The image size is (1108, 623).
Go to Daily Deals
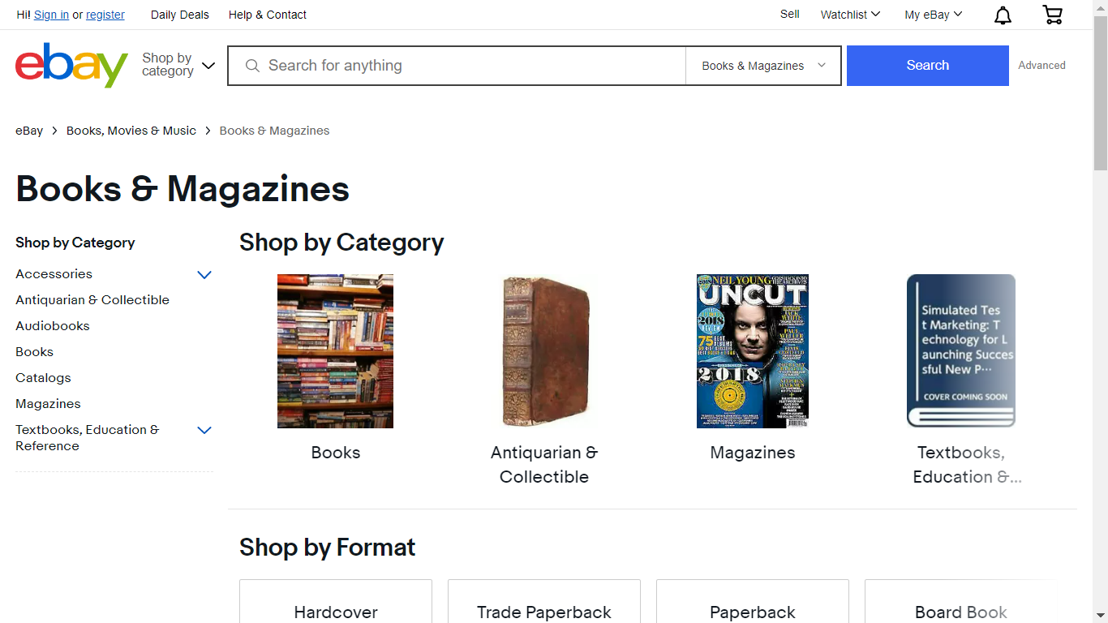(x=180, y=15)
